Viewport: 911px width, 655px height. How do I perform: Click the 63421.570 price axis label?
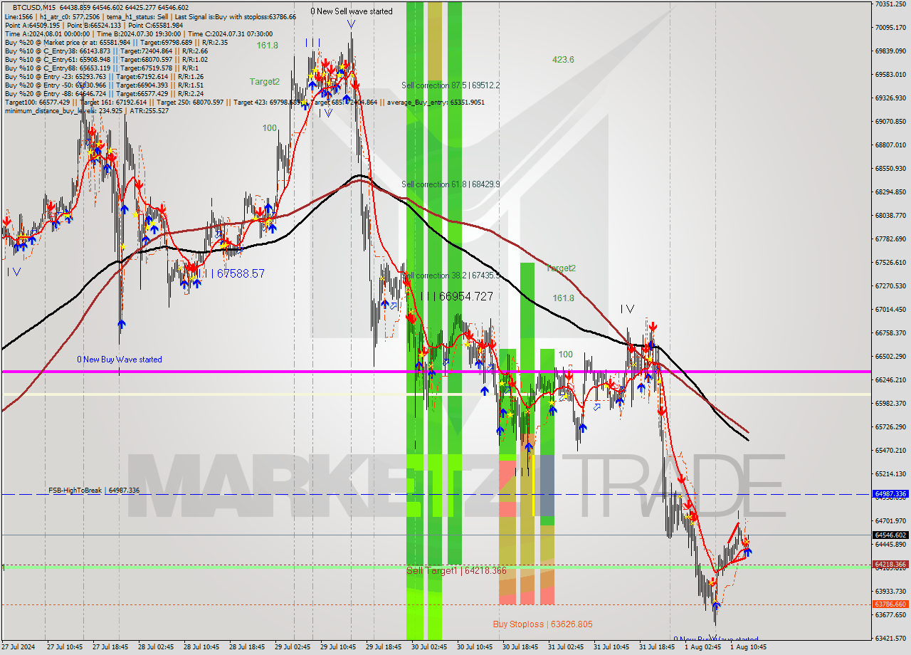click(x=890, y=638)
